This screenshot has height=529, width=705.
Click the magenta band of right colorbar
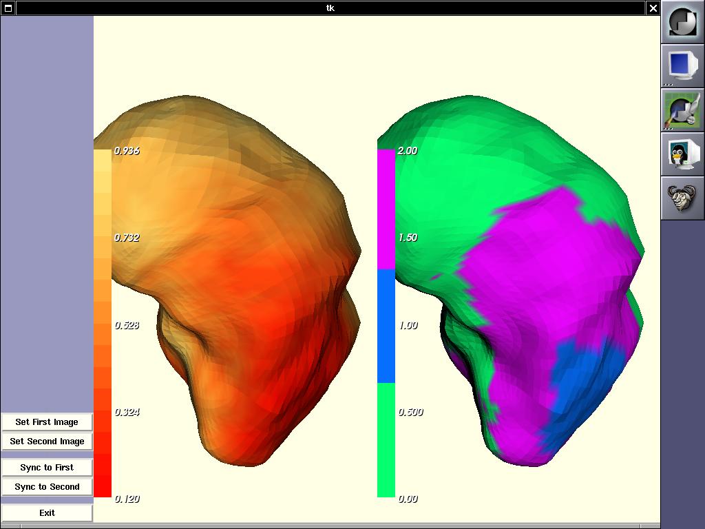[386, 209]
